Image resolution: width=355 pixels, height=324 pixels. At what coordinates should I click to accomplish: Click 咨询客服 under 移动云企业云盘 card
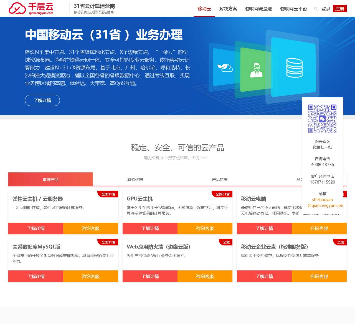tap(319, 277)
